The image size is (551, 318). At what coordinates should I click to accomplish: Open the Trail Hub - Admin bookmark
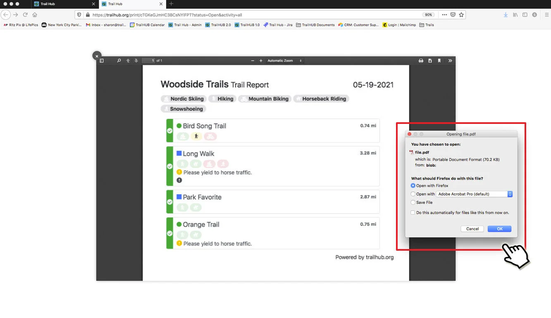(x=185, y=25)
